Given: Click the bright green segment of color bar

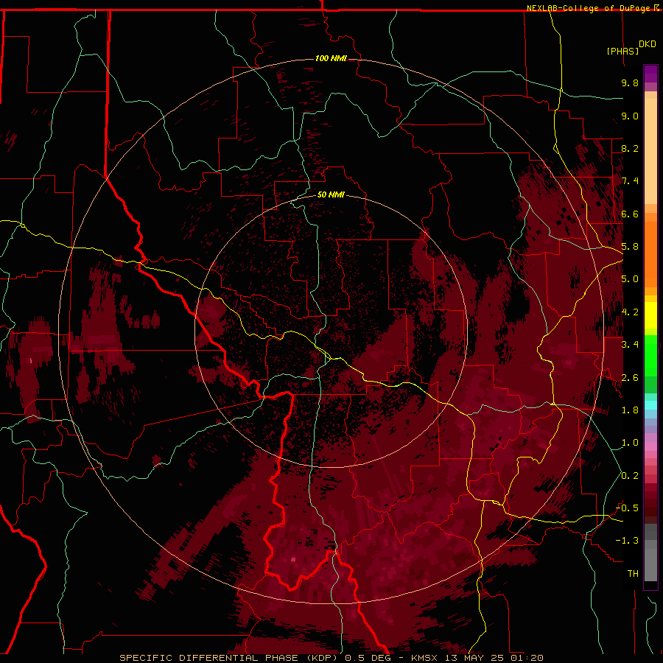Looking at the screenshot, I should (650, 355).
